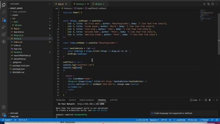Open the Run and Debug view icon

point(4,27)
